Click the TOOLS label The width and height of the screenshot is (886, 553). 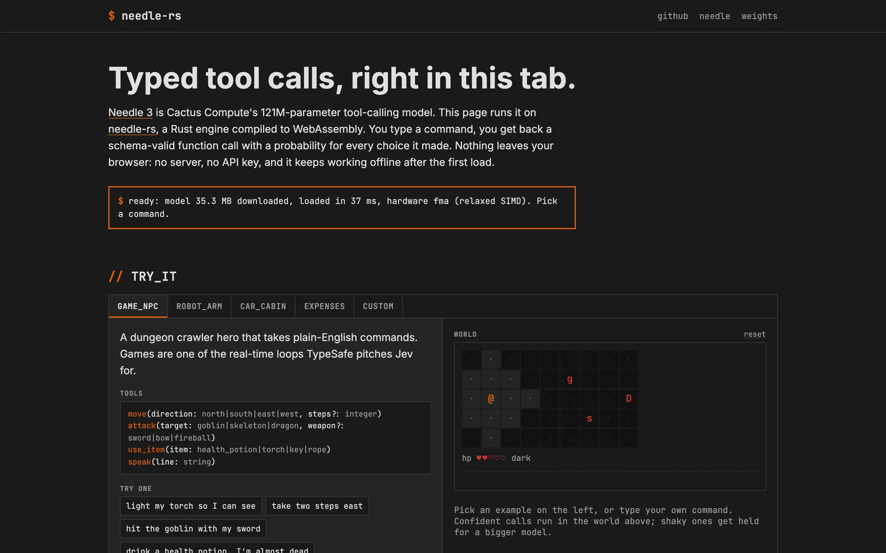click(131, 393)
